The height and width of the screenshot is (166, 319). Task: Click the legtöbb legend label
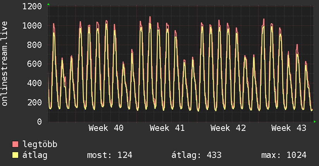click(x=40, y=144)
